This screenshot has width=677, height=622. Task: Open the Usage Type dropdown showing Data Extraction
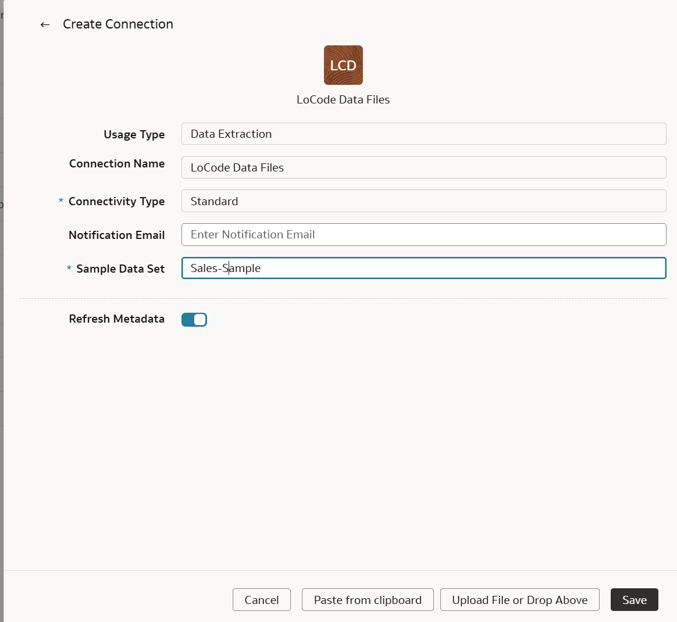(423, 134)
